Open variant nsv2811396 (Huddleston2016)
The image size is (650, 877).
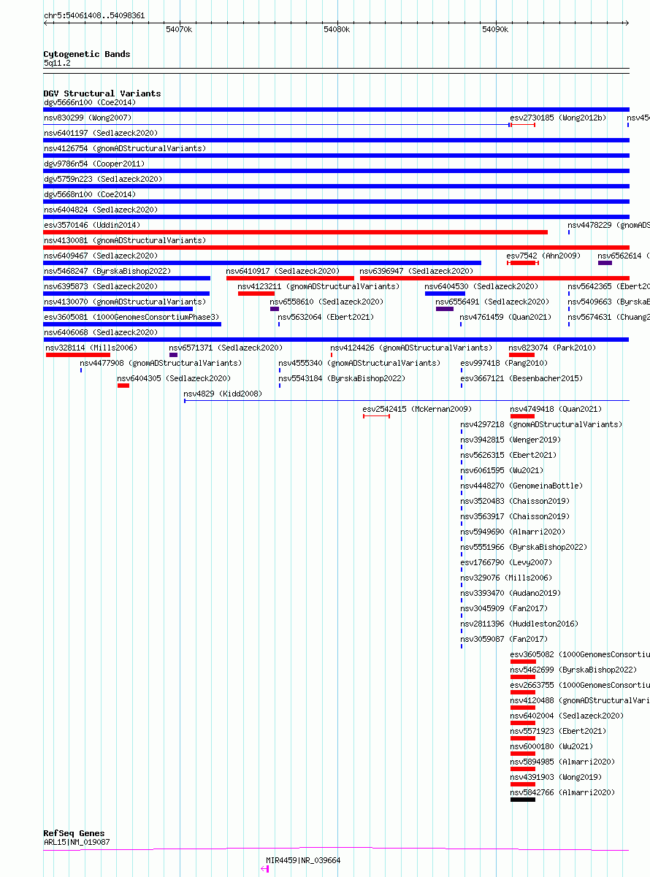pos(519,624)
